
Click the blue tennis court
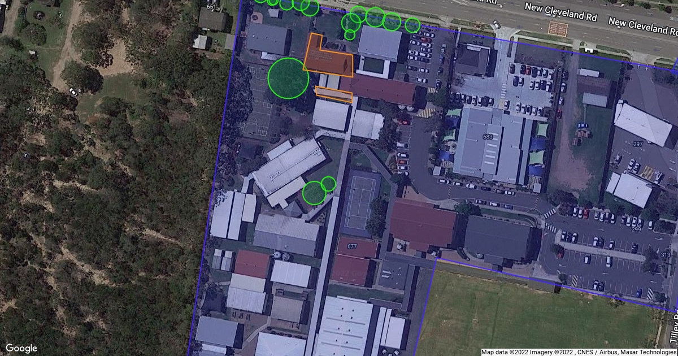(360, 202)
